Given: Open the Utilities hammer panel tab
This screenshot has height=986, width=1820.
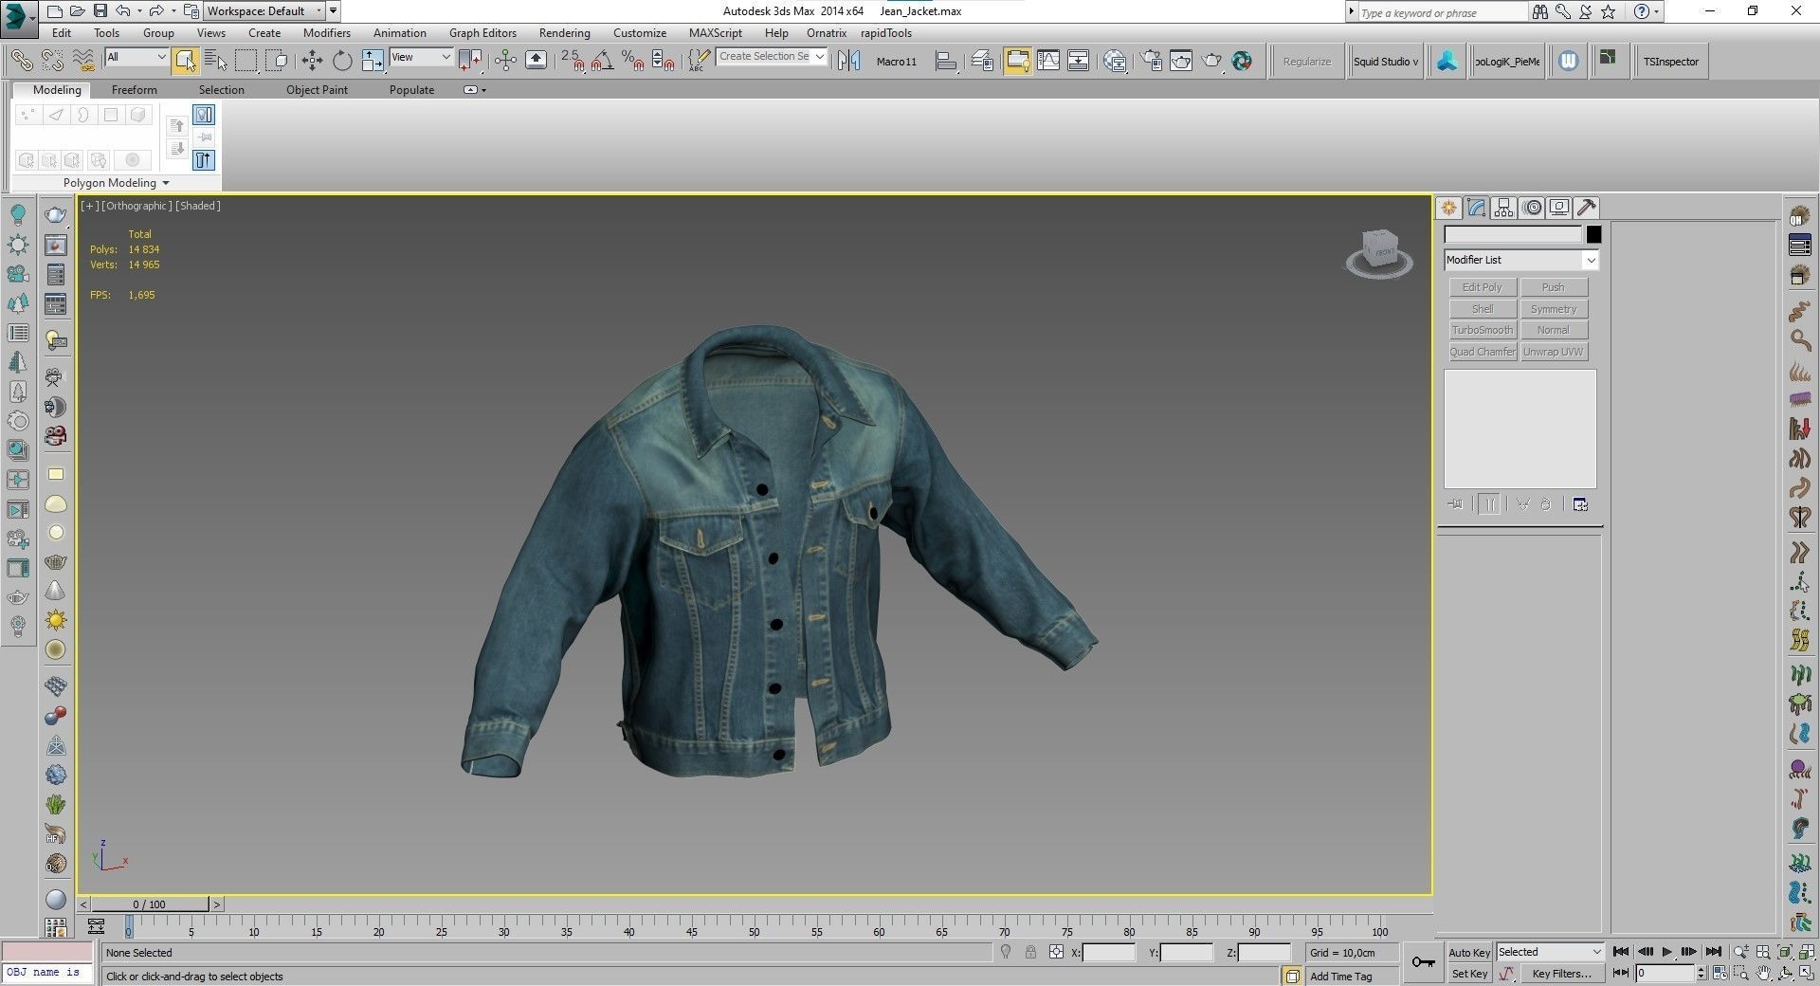Looking at the screenshot, I should pos(1587,208).
